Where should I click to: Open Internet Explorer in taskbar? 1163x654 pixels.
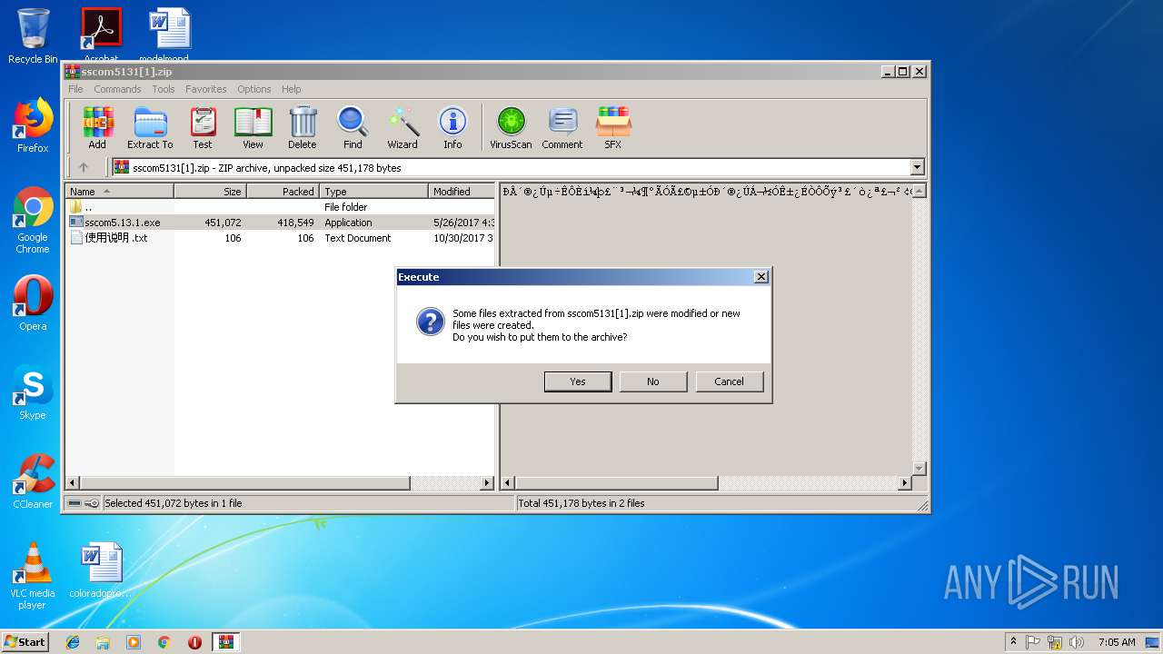(x=73, y=642)
